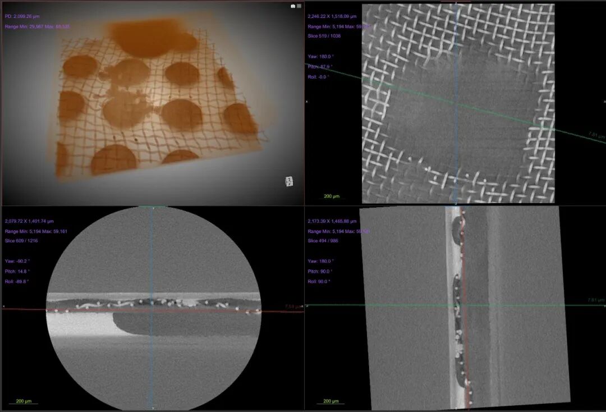Select the PD measurement label in 3D view
606x412 pixels.
(x=22, y=16)
